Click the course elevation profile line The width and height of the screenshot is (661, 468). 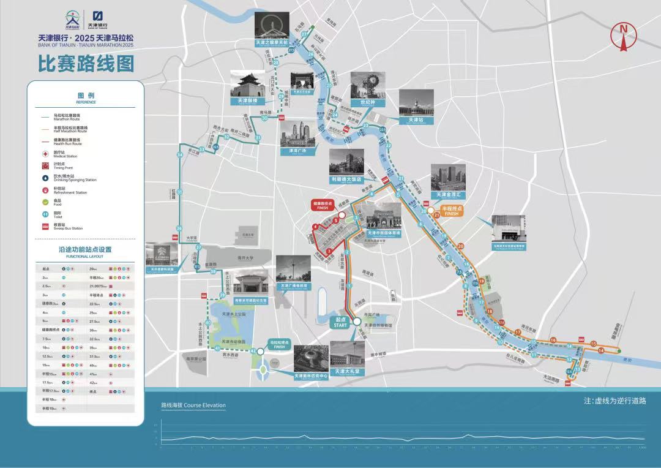[x=403, y=437]
